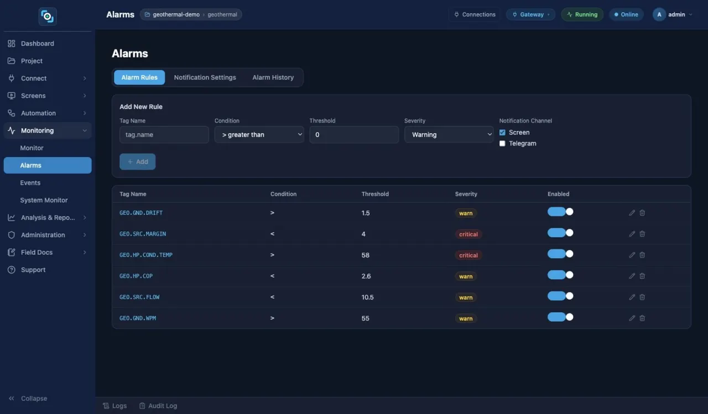
Task: Edit the GEO.GND.WPM rule pencil icon
Action: click(x=632, y=318)
